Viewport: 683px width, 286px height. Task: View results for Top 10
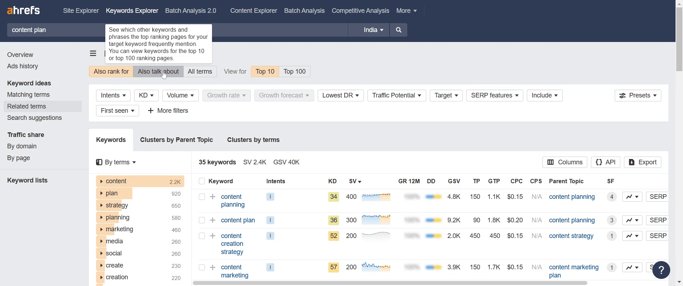(x=265, y=71)
